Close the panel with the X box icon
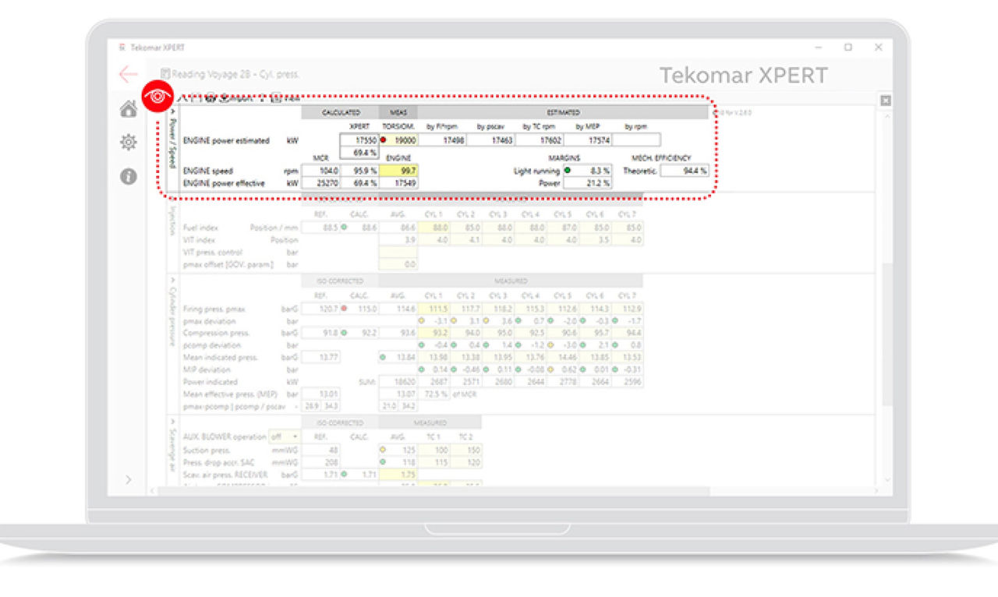 [885, 101]
